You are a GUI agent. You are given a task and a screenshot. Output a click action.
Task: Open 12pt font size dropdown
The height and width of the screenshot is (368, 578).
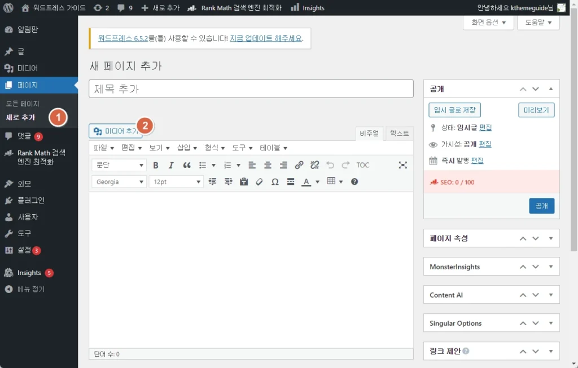(176, 182)
